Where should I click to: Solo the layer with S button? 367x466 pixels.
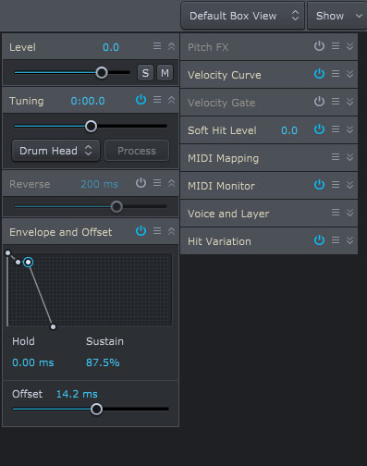[x=145, y=73]
